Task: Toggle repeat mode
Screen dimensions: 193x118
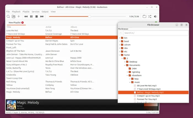Action: 144,17
